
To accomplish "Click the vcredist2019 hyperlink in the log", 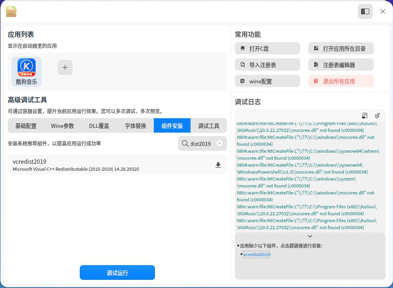I will 256,255.
